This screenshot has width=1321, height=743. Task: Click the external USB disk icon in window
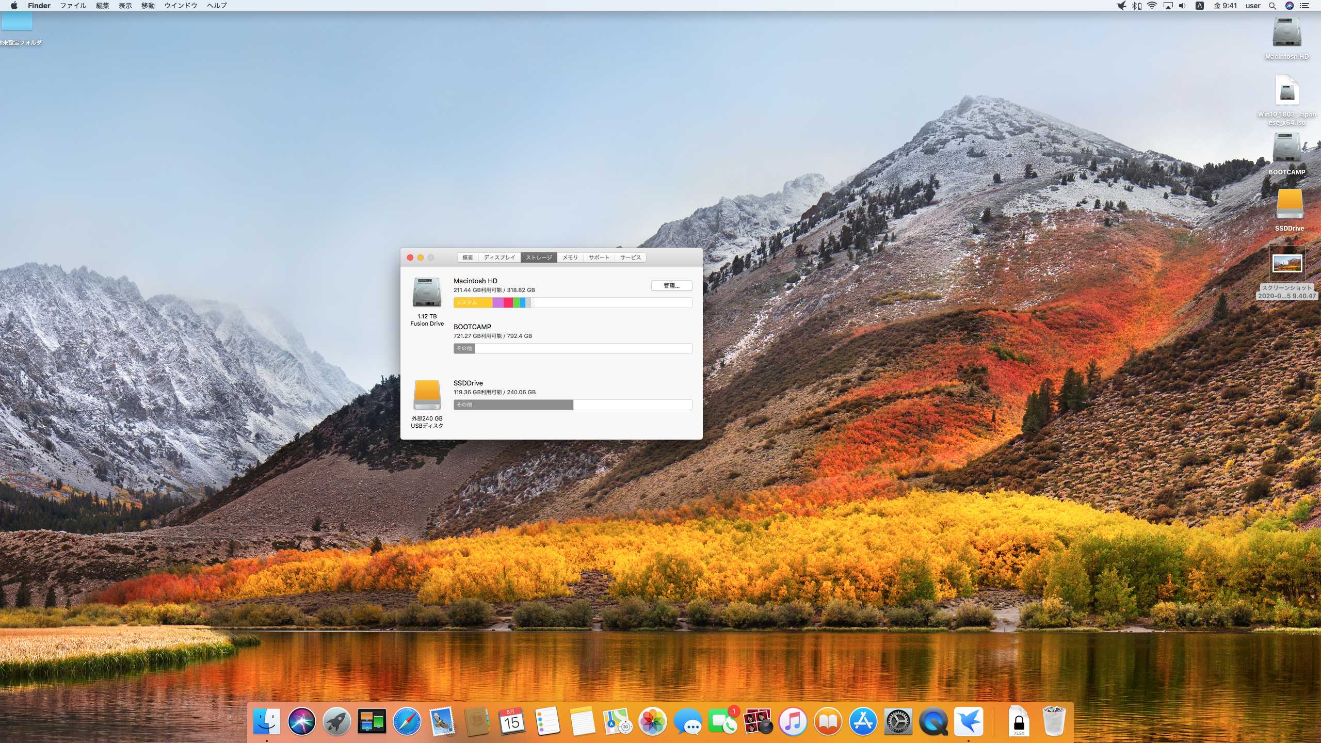[x=427, y=395]
